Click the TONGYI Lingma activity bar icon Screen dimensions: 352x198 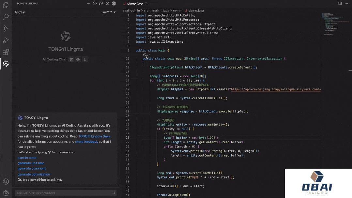(6, 64)
